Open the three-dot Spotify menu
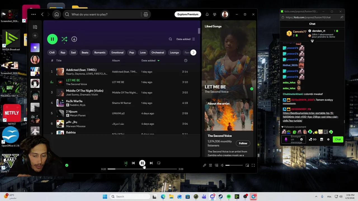Screen dimensions: 358x201 click(34, 14)
